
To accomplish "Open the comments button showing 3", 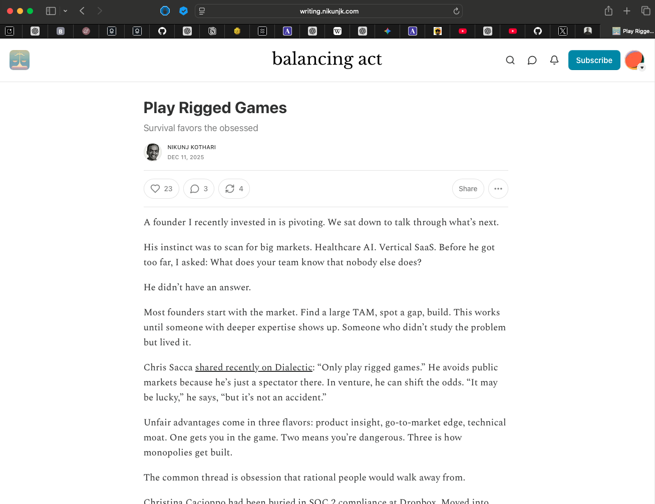I will tap(199, 189).
